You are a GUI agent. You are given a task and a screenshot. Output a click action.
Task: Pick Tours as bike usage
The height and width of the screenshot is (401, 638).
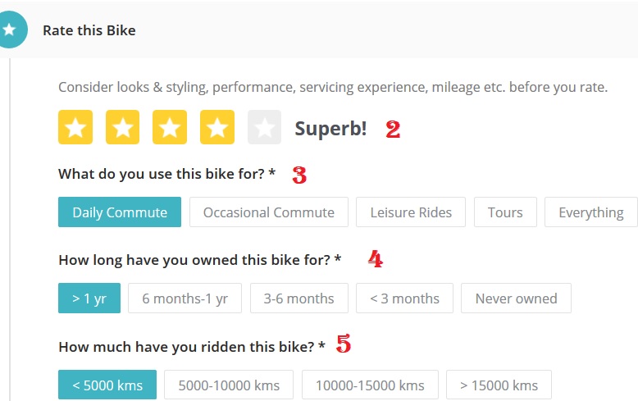(505, 212)
